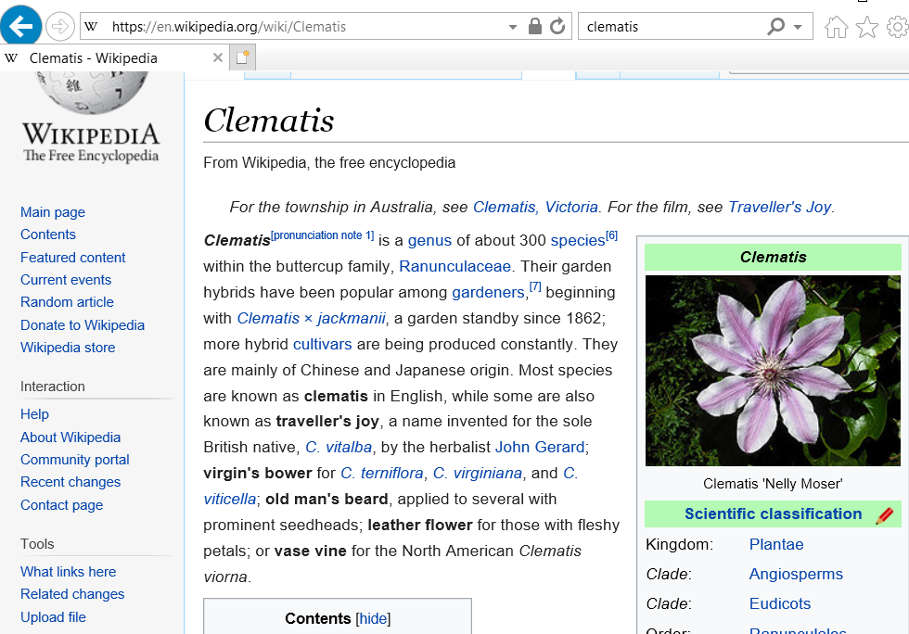Open the Ranunculaceae family link

[x=455, y=267]
